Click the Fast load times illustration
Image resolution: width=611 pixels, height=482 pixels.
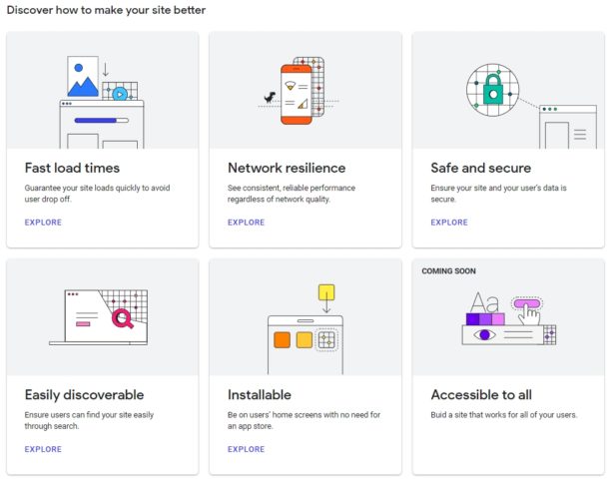[102, 102]
